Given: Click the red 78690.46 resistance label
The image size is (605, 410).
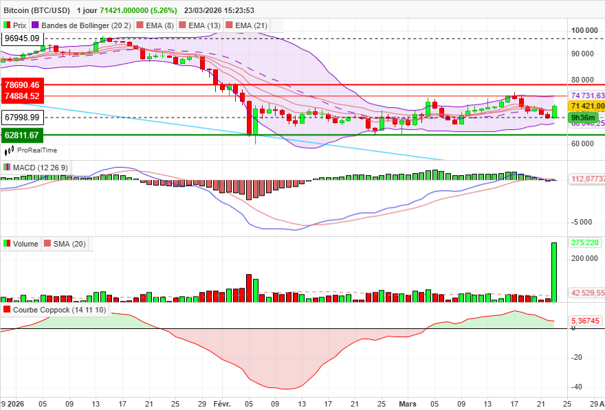Looking at the screenshot, I should coord(23,84).
